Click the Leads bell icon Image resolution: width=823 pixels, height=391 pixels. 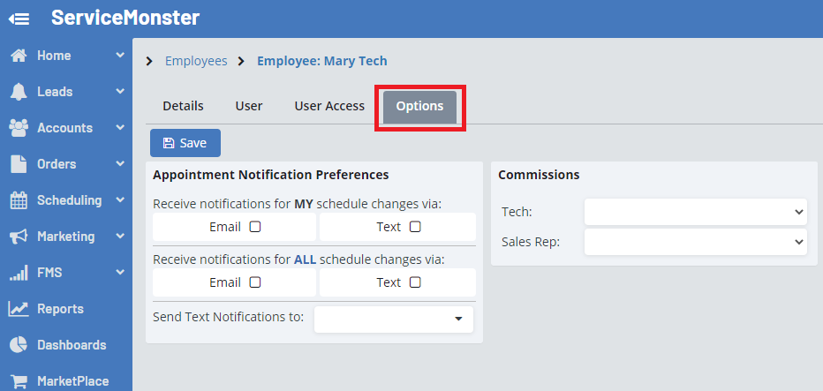[19, 92]
